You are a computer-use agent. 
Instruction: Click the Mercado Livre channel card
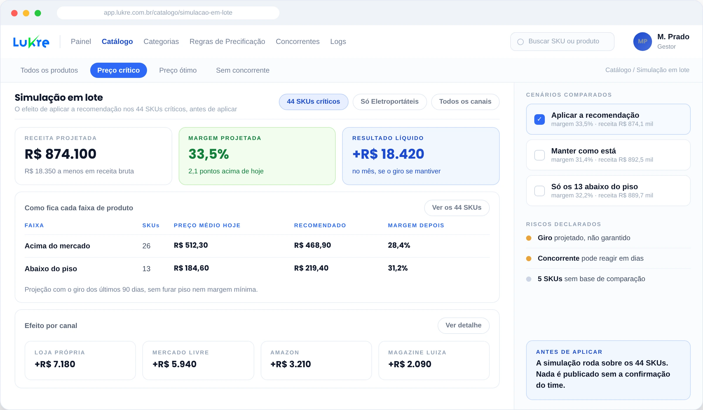point(198,360)
